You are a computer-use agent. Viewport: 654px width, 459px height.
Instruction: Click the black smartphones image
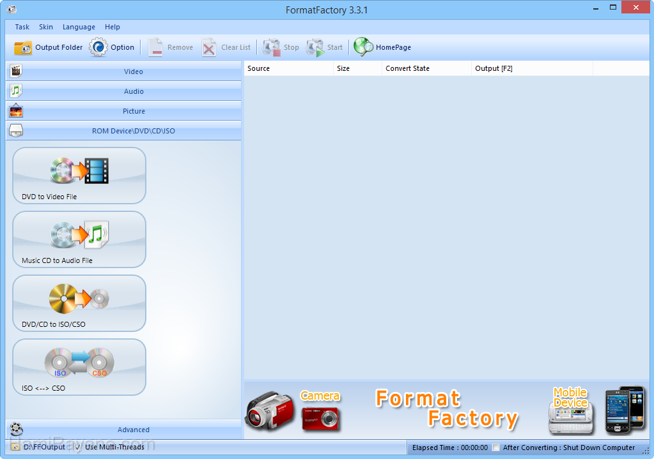(x=625, y=410)
